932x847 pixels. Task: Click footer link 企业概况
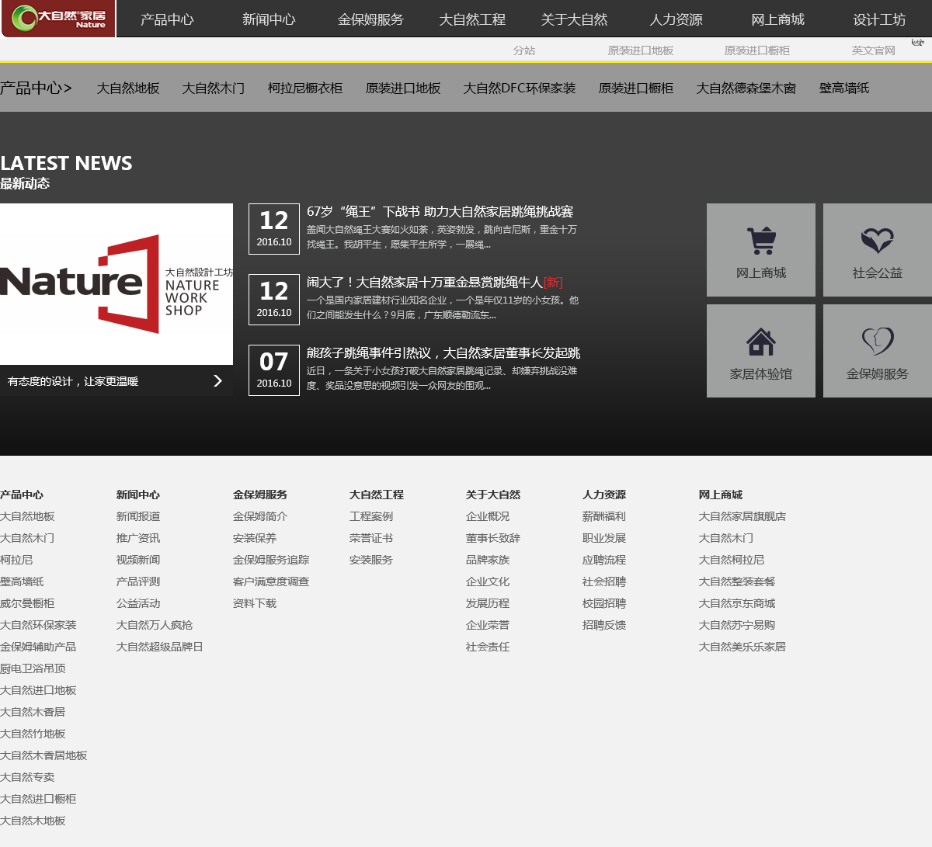click(x=488, y=516)
